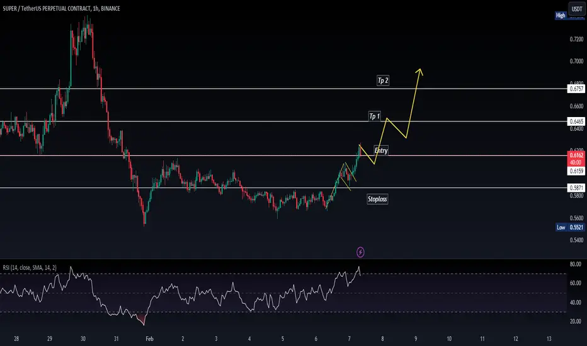Click the 0.5871 price line label

click(x=576, y=187)
